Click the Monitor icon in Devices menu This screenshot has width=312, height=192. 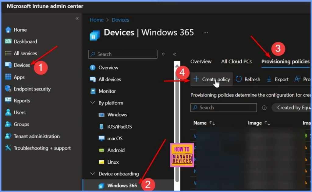[93, 91]
